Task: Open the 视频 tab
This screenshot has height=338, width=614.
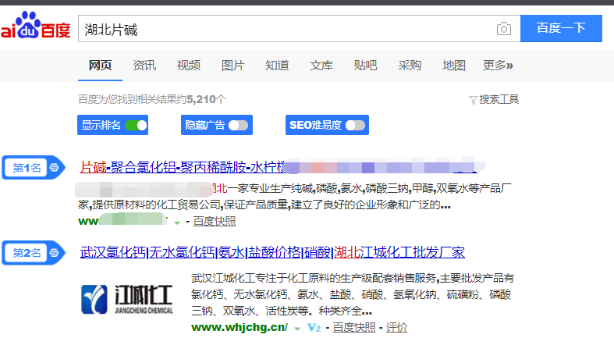Action: [189, 65]
